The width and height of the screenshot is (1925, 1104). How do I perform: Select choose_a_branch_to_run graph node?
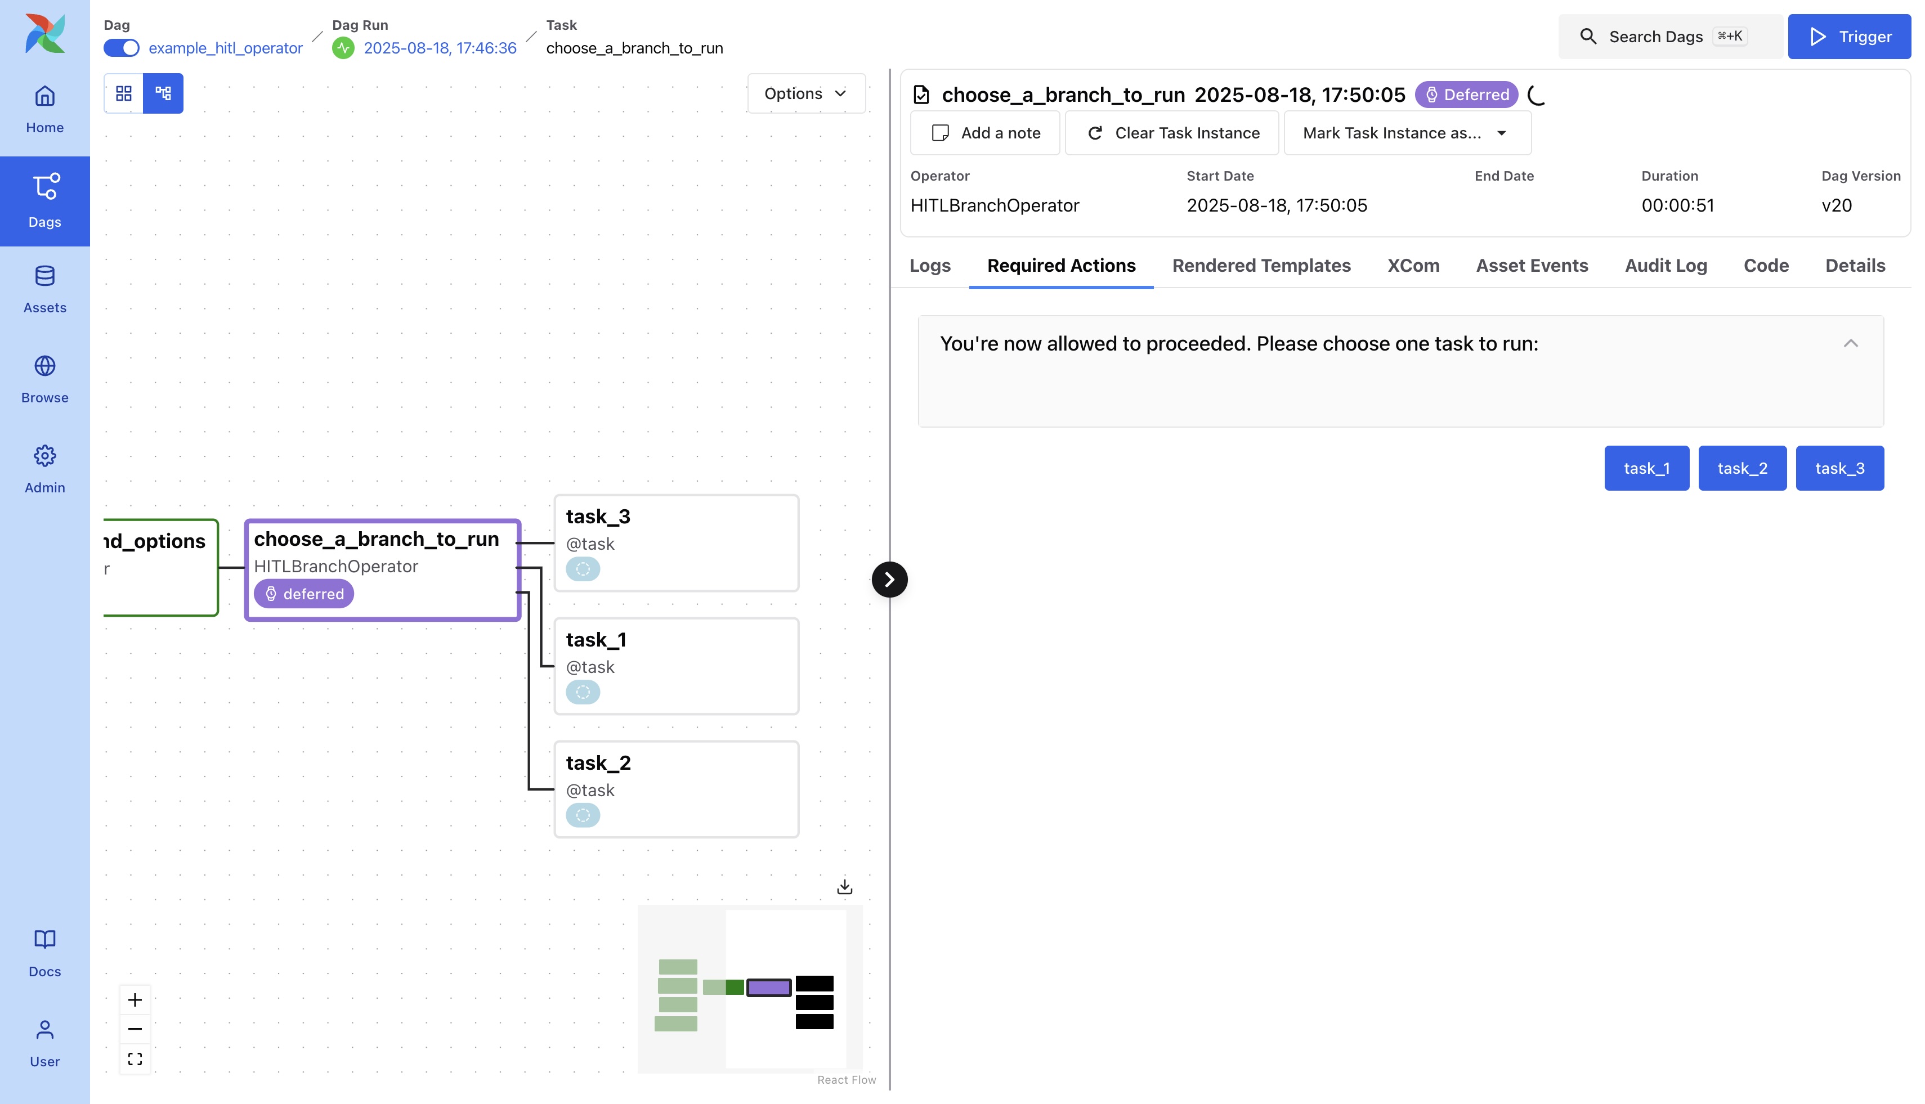click(383, 569)
